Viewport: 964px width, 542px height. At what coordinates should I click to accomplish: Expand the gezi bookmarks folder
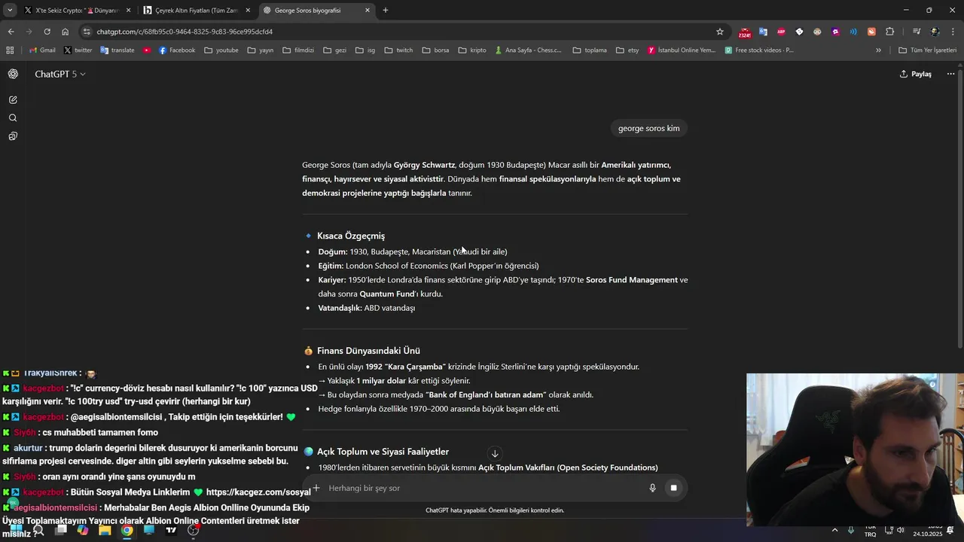[334, 50]
